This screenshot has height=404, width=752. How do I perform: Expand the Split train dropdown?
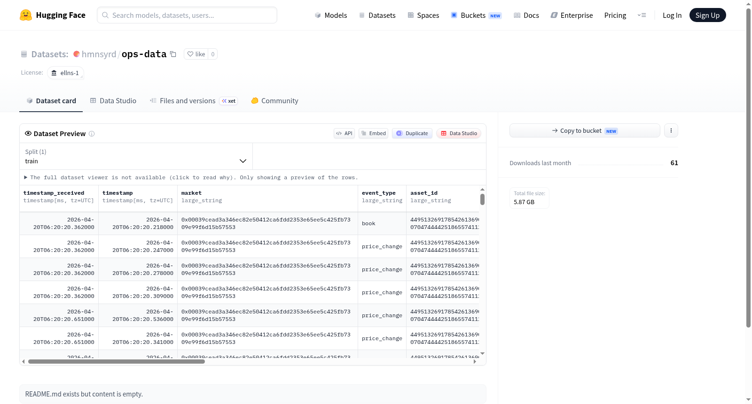[x=136, y=156]
